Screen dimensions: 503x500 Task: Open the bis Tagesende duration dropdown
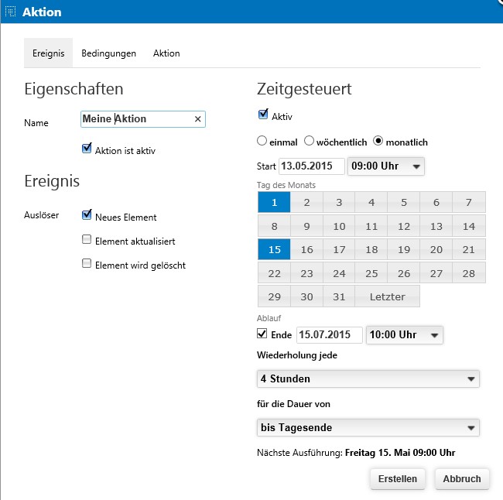pos(368,427)
